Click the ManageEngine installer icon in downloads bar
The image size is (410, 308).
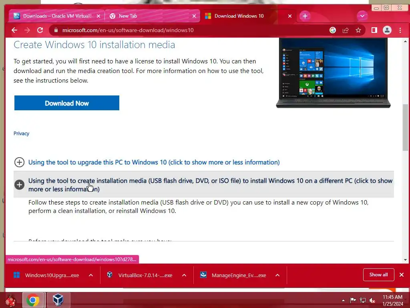click(203, 275)
